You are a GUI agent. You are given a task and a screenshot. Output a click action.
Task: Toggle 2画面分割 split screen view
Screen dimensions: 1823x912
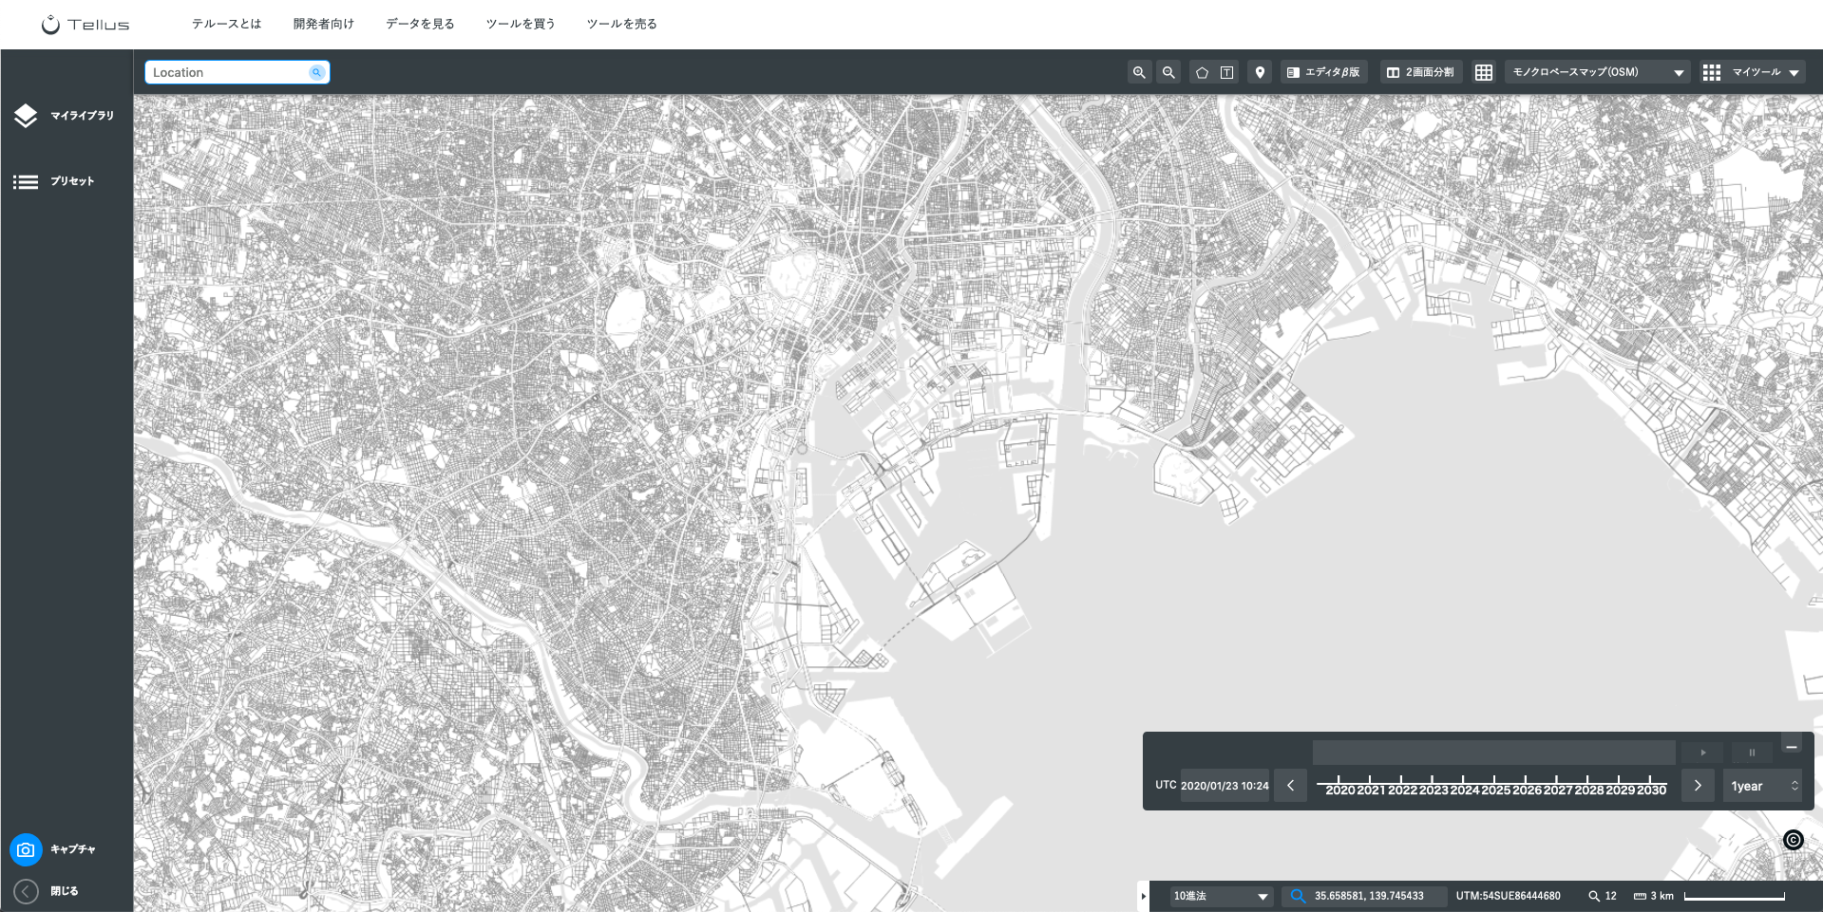1420,72
